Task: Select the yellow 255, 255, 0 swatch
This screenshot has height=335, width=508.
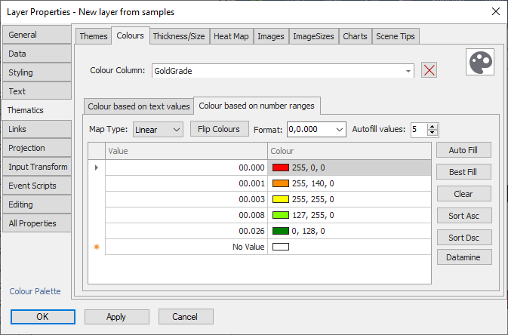Action: 280,199
